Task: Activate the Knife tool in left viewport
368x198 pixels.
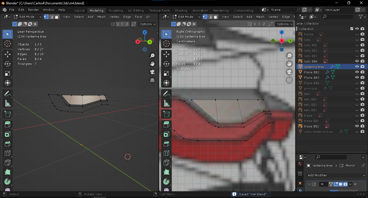Action: (8, 163)
